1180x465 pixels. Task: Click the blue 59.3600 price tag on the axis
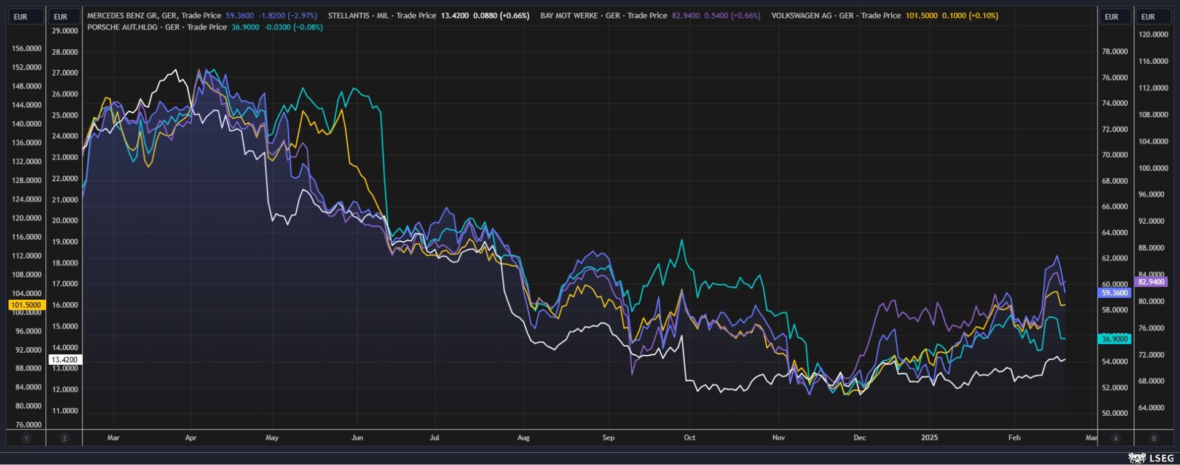click(x=1114, y=293)
